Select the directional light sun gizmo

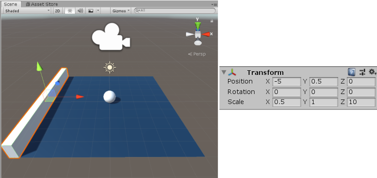110,67
